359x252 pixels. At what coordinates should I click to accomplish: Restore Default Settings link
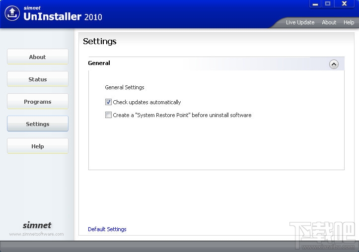pos(107,229)
